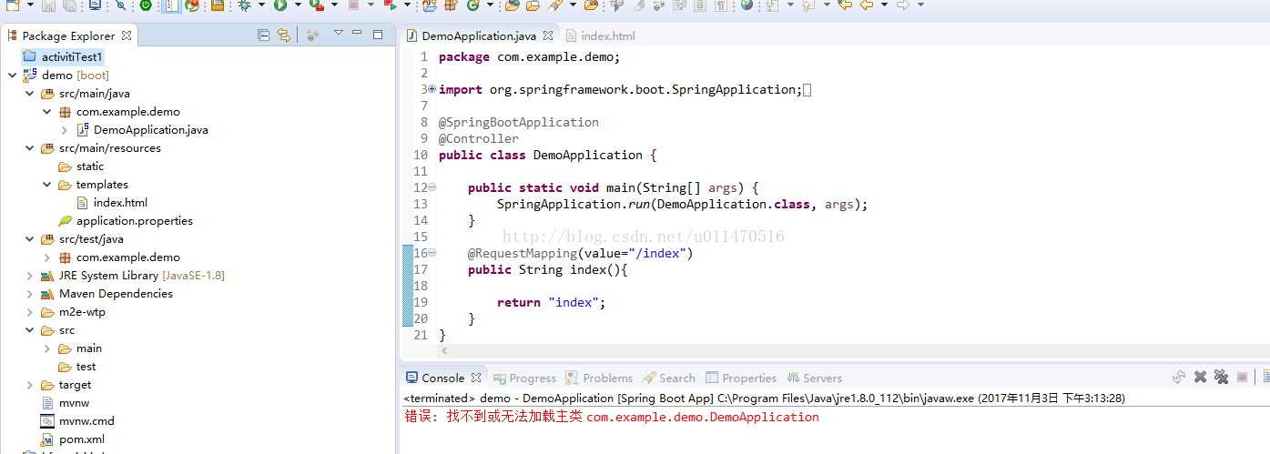Toggle Link with Editor in Package Explorer
Image resolution: width=1270 pixels, height=454 pixels.
284,35
